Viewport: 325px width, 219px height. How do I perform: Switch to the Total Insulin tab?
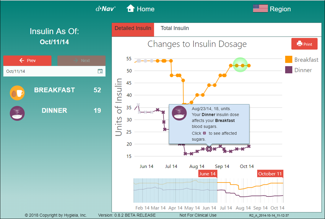coord(175,28)
